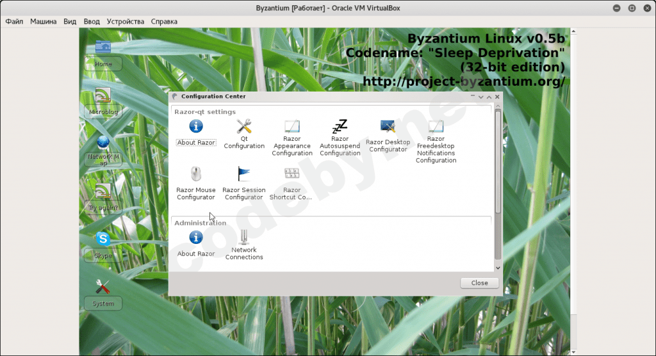Open the Ввод menu
The image size is (656, 356).
pyautogui.click(x=92, y=21)
